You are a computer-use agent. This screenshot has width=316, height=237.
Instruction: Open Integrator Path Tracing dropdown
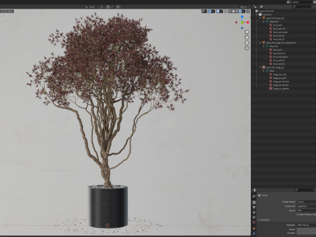pyautogui.click(x=306, y=225)
